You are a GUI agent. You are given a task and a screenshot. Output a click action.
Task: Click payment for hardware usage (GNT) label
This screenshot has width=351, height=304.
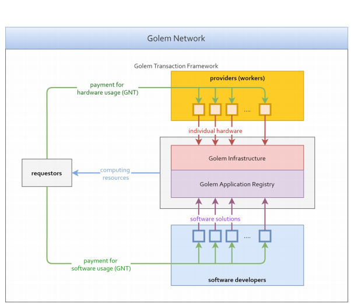(x=107, y=89)
